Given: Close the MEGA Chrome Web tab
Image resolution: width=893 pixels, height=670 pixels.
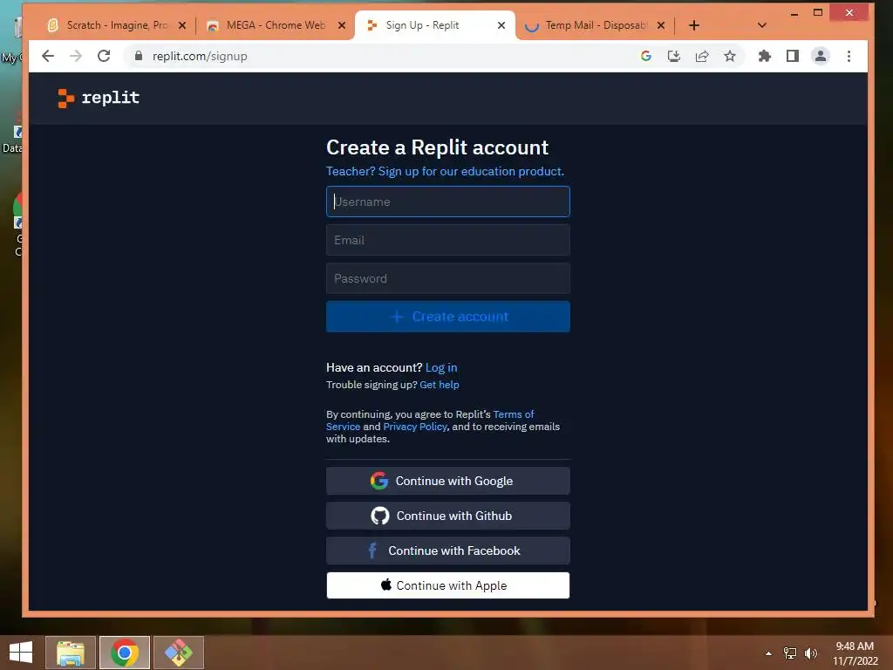Looking at the screenshot, I should (342, 25).
